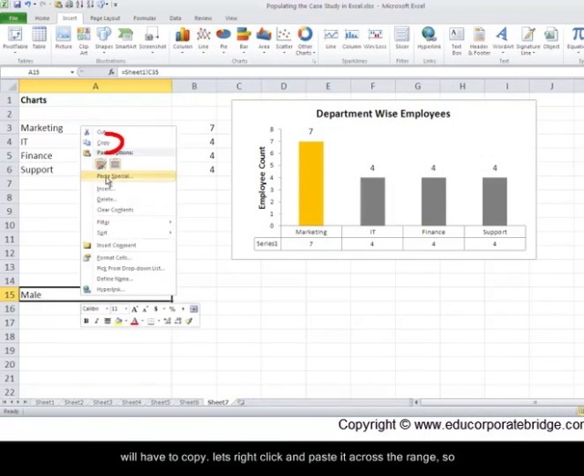Open the Shapes gallery

103,39
